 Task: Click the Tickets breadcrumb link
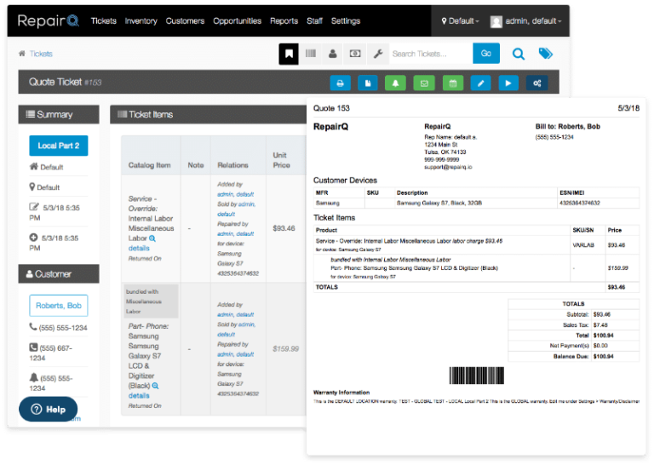click(x=41, y=54)
